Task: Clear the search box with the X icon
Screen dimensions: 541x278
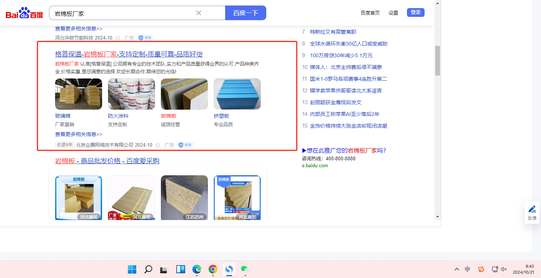Action: point(199,13)
